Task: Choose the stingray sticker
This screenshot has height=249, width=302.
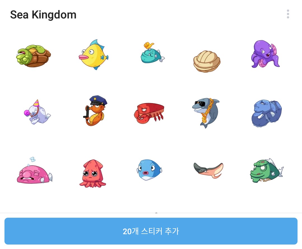Action: (208, 170)
